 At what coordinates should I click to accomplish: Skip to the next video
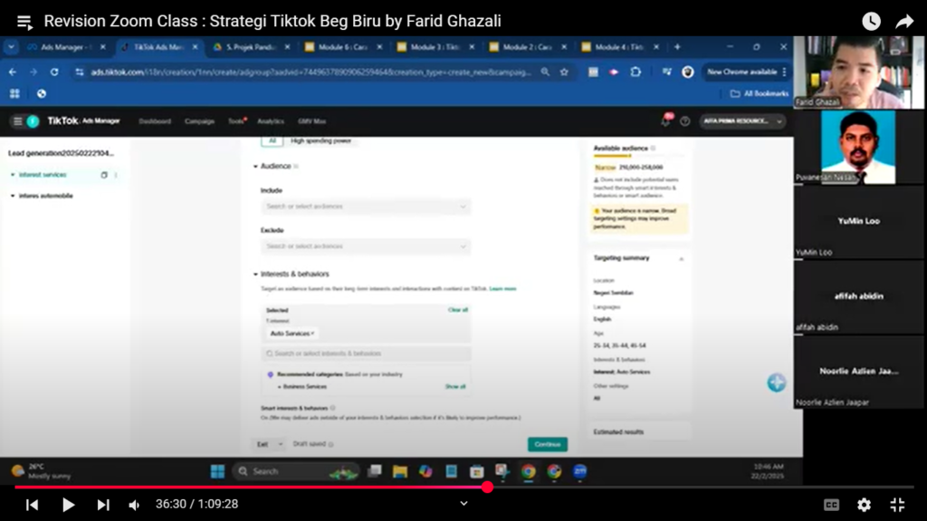[x=103, y=505]
